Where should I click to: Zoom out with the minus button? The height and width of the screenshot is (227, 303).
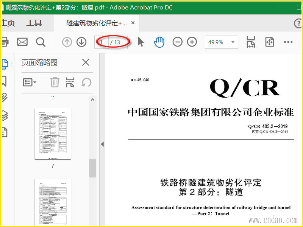click(177, 42)
